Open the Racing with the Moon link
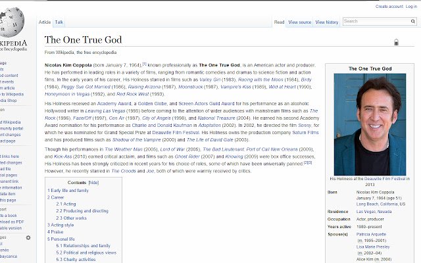Viewport: 421px width, 263px height. (x=260, y=80)
